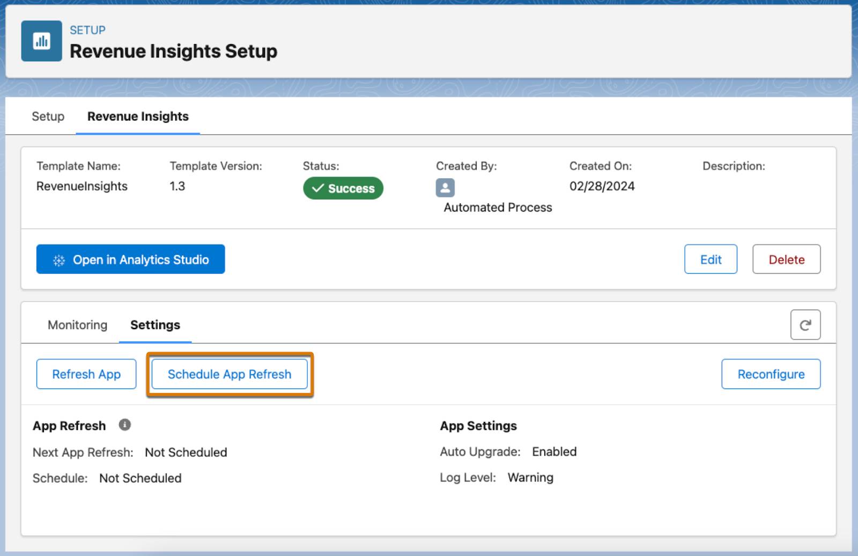Select the Revenue Insights tab

coord(138,116)
